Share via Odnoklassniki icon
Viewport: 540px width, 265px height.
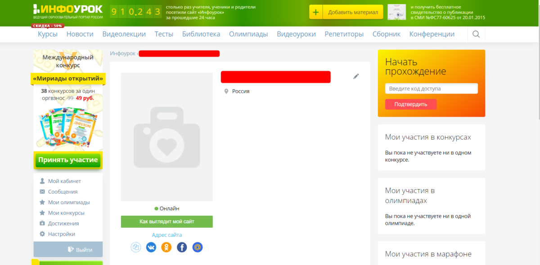(x=166, y=247)
